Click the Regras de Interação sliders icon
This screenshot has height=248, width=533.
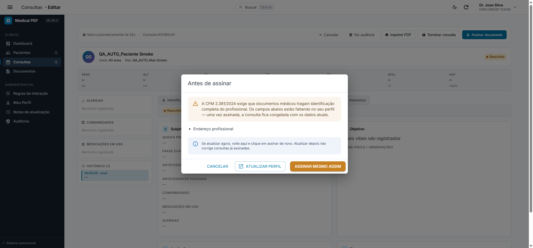[x=8, y=94]
